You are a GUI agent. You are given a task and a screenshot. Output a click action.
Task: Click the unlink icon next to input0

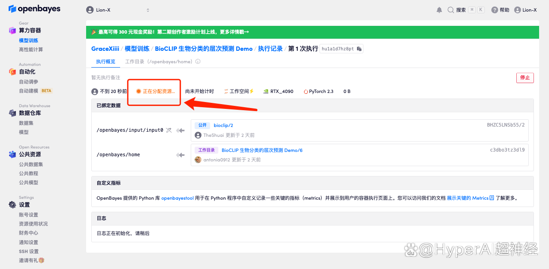[x=169, y=130]
